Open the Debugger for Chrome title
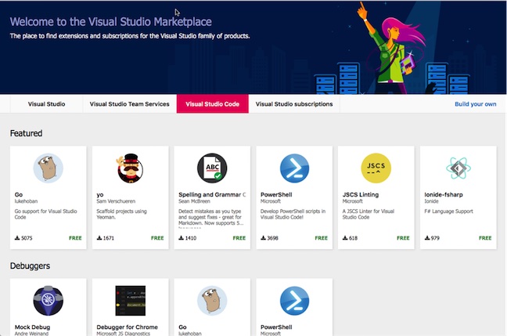 coord(127,327)
